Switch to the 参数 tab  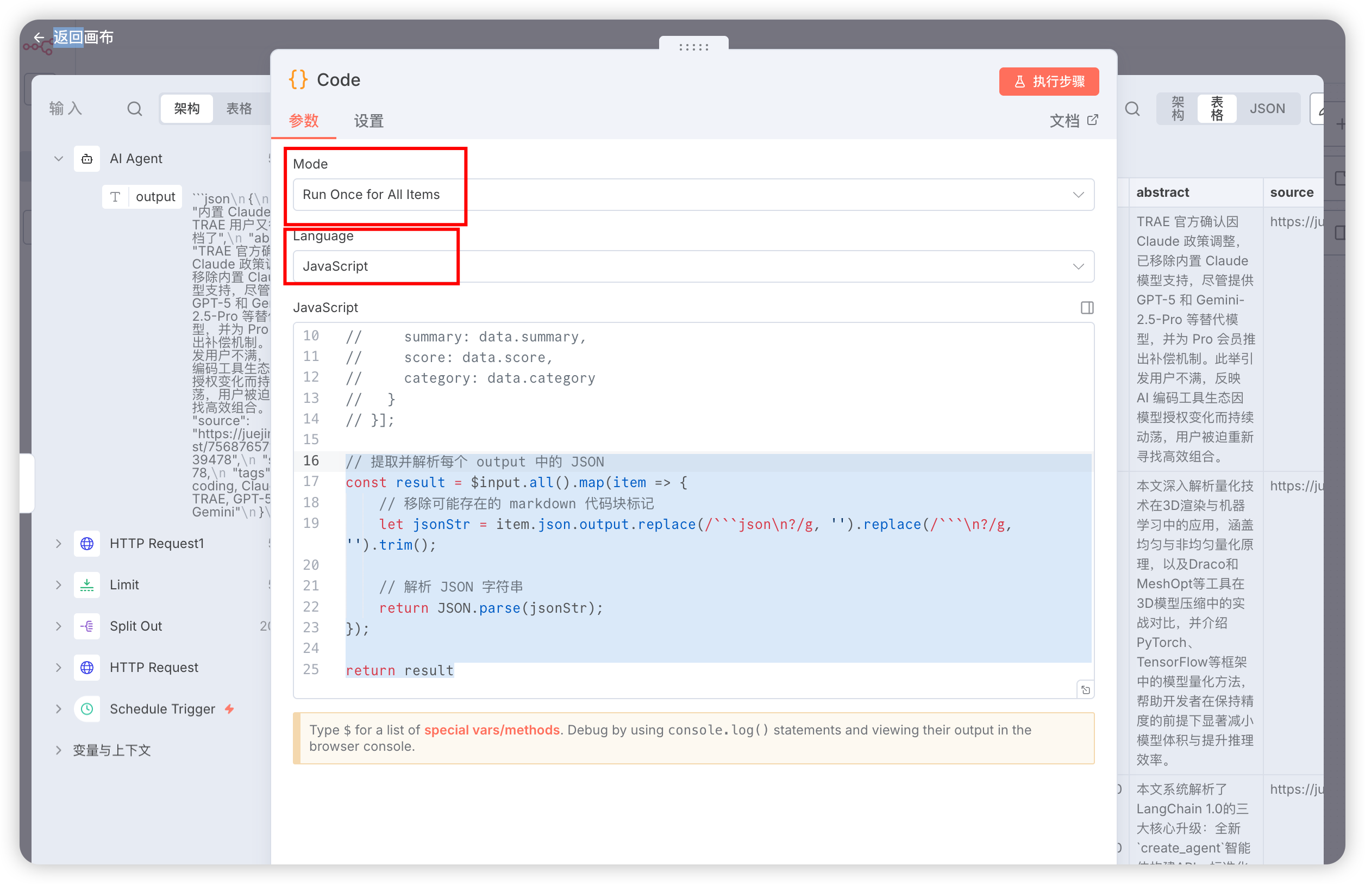click(303, 121)
